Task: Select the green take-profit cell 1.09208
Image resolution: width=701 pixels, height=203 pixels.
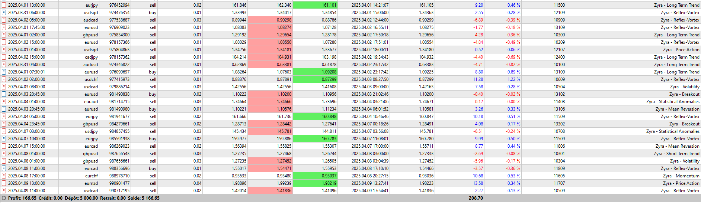Action: pos(315,72)
